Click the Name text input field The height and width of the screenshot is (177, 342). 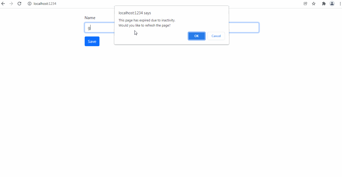point(102,27)
